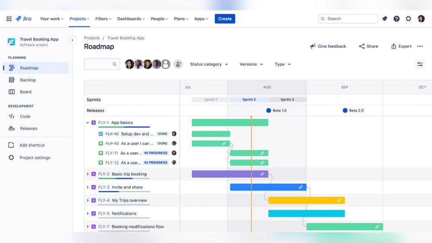Open the Status category dropdown

(209, 64)
